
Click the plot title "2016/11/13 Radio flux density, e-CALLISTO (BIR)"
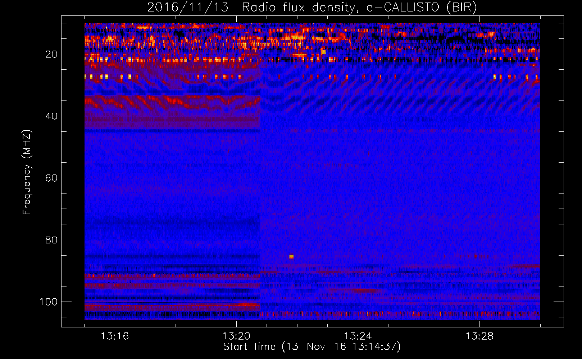click(x=312, y=8)
